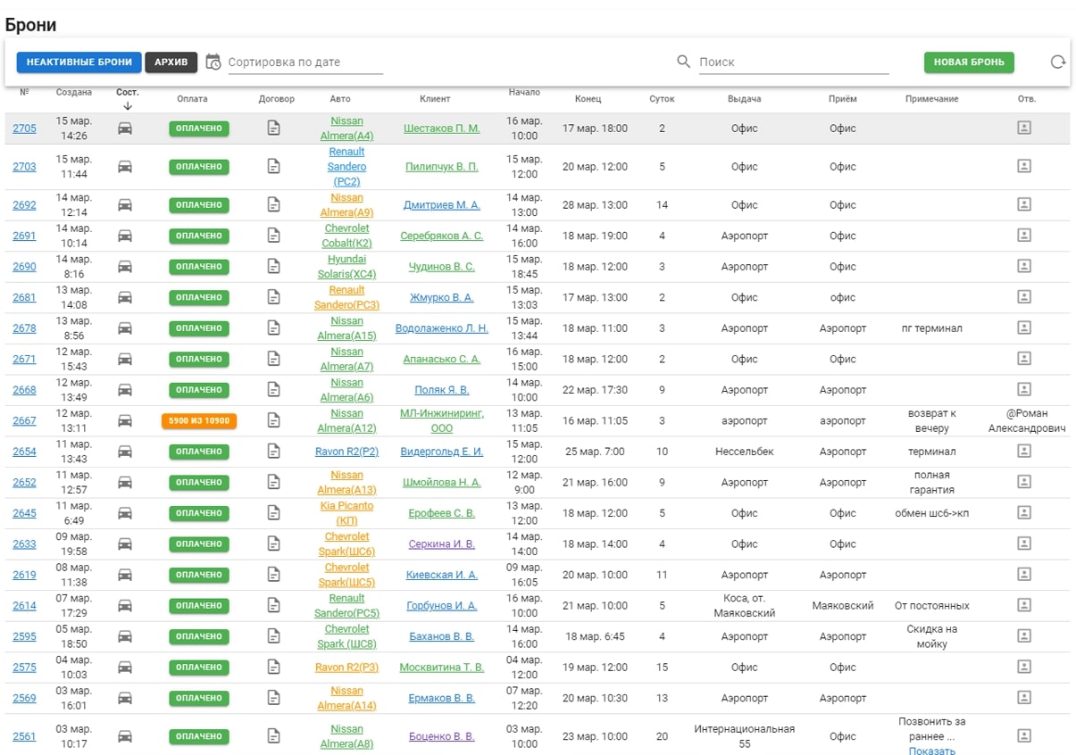Open car Chevrolet Cobalt(К2)
The width and height of the screenshot is (1076, 755).
click(346, 236)
